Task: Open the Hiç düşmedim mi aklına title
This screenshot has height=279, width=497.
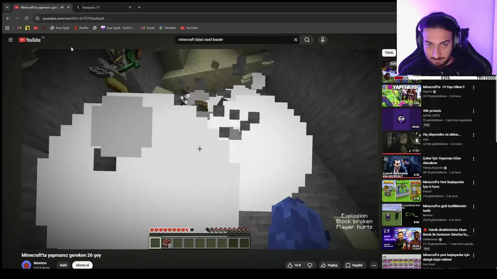Action: [442, 134]
